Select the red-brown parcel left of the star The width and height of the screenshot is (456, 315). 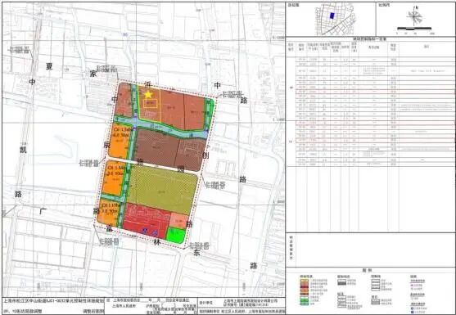click(124, 99)
